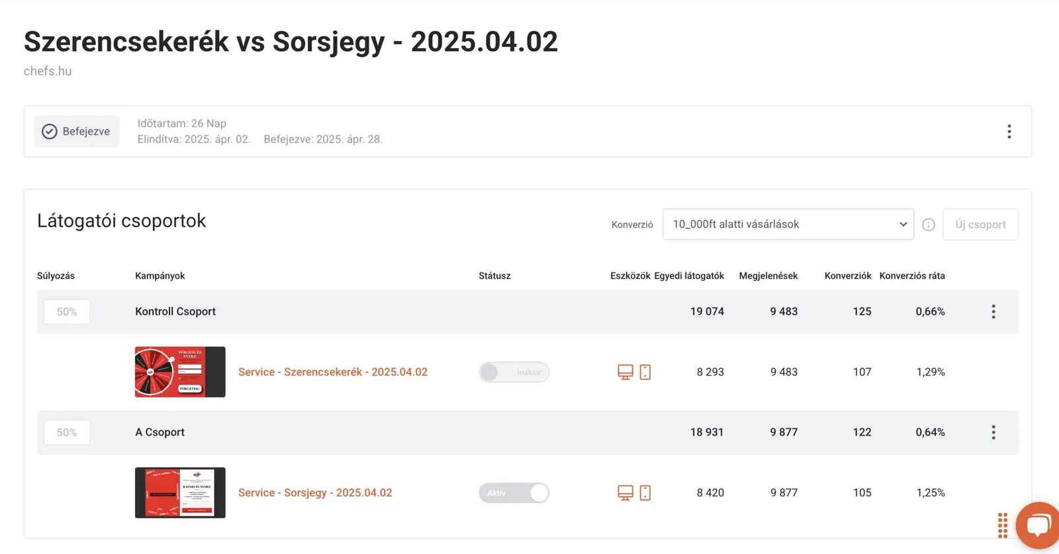Expand the 10_000ft alatti vásárlások dropdown
The height and width of the screenshot is (554, 1059).
[x=788, y=224]
